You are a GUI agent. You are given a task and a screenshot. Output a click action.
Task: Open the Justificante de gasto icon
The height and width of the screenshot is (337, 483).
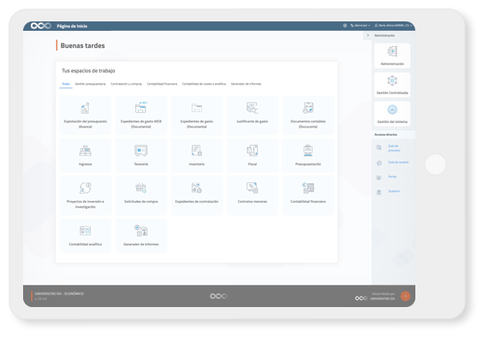pyautogui.click(x=253, y=108)
